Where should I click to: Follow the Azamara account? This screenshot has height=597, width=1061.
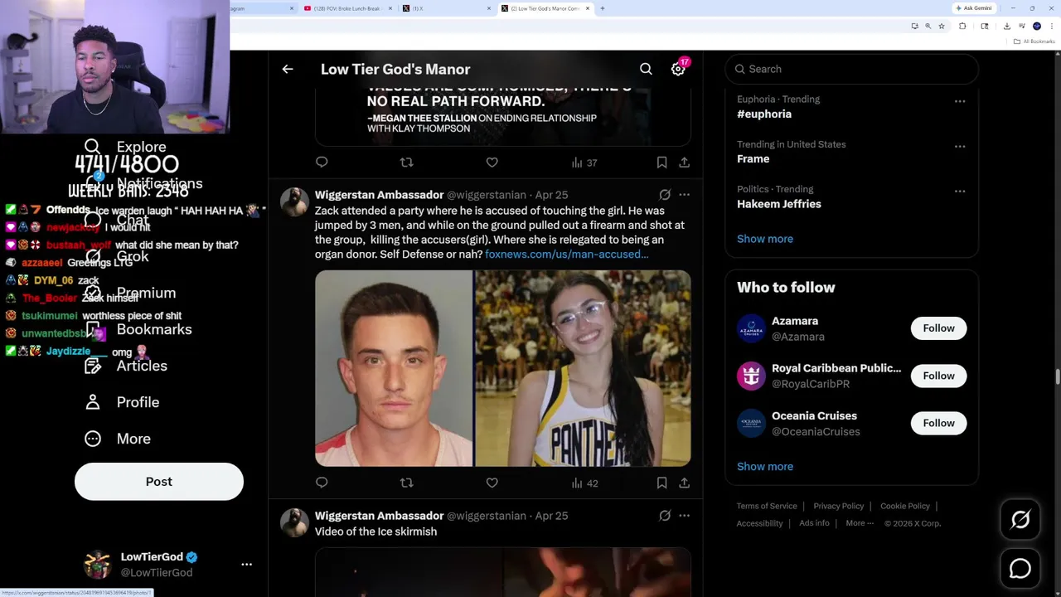point(938,328)
